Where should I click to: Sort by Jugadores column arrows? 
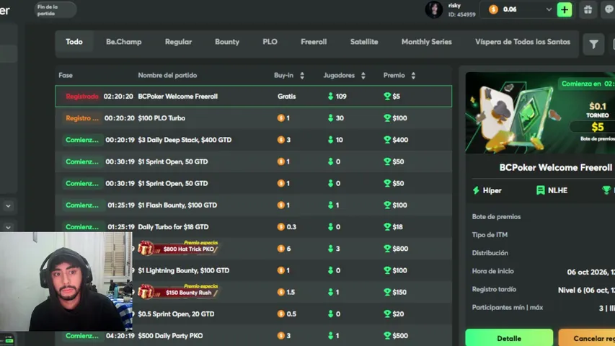tap(363, 75)
